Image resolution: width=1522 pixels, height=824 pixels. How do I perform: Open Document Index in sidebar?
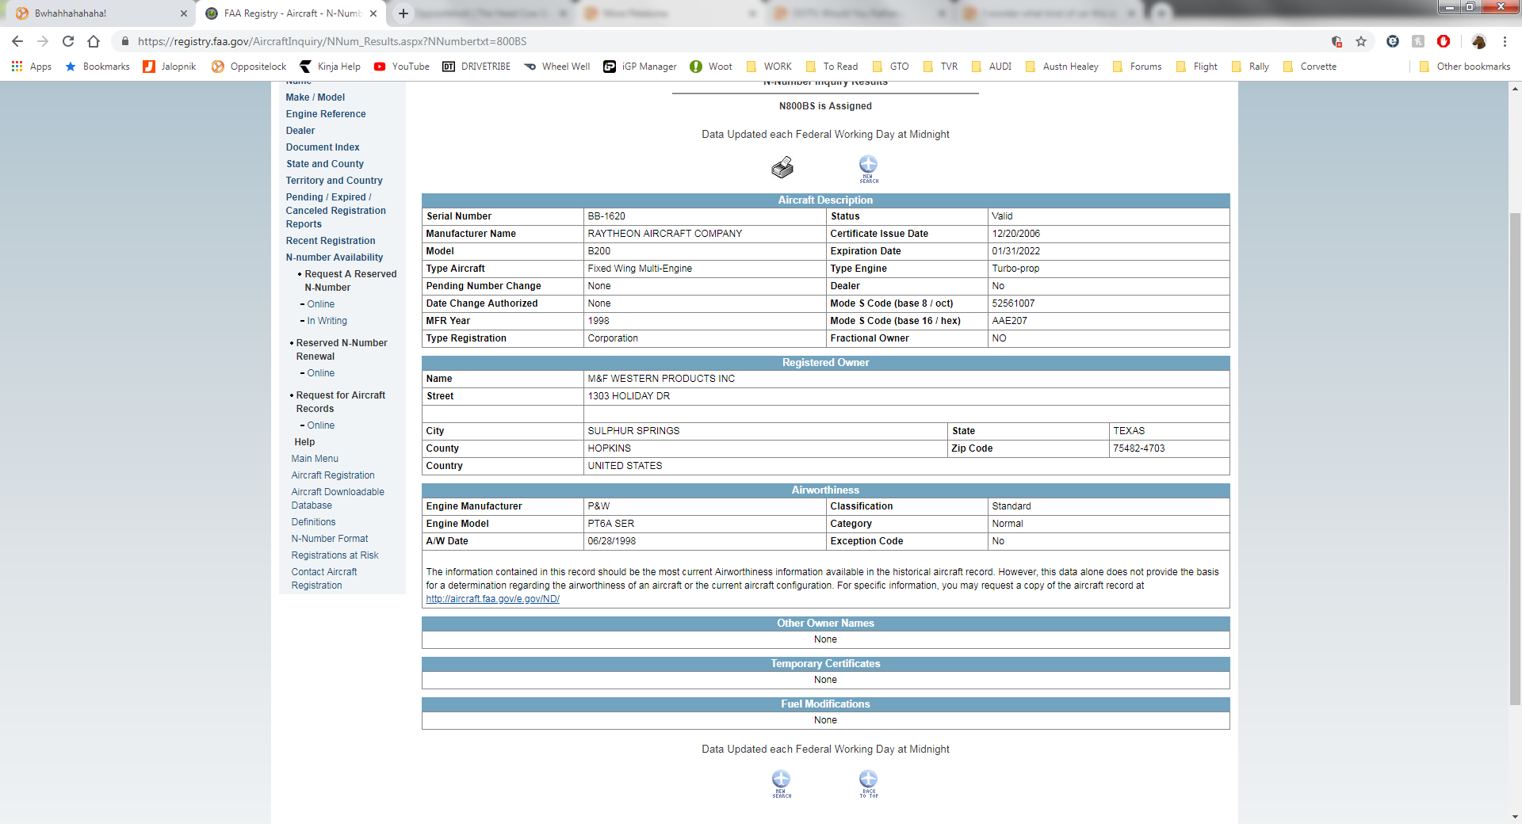point(323,147)
